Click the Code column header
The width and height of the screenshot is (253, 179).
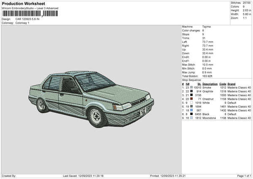point(223,84)
